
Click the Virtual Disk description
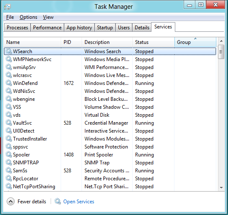pos(97,115)
